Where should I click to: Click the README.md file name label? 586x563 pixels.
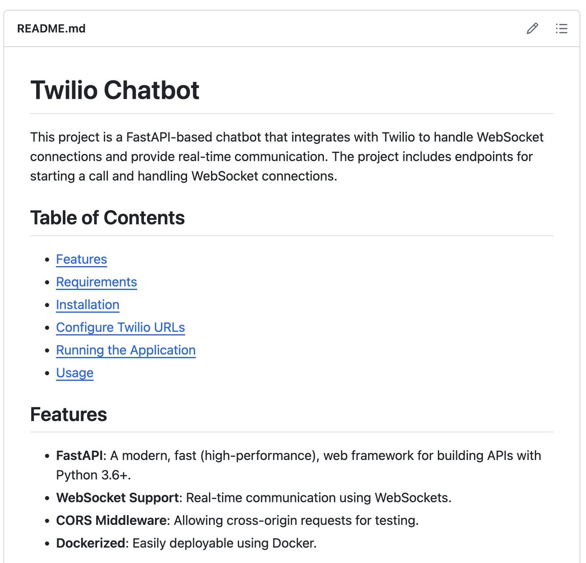(x=51, y=28)
